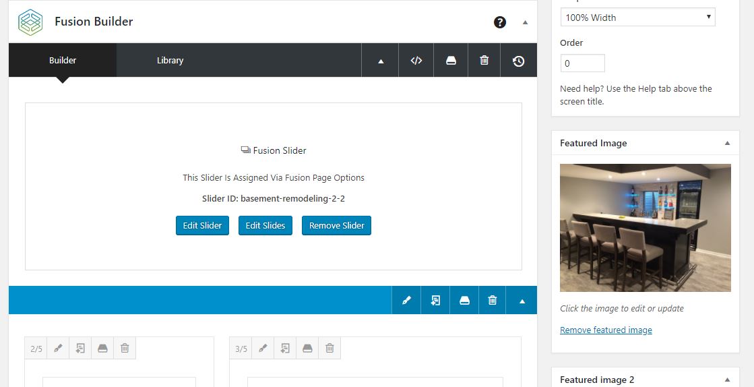The width and height of the screenshot is (754, 387).
Task: Click the Fusion Builder logo icon
Action: pos(30,22)
